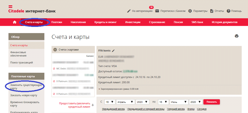
Task: Select Предыдущий месяц period link
Action: tap(113, 109)
